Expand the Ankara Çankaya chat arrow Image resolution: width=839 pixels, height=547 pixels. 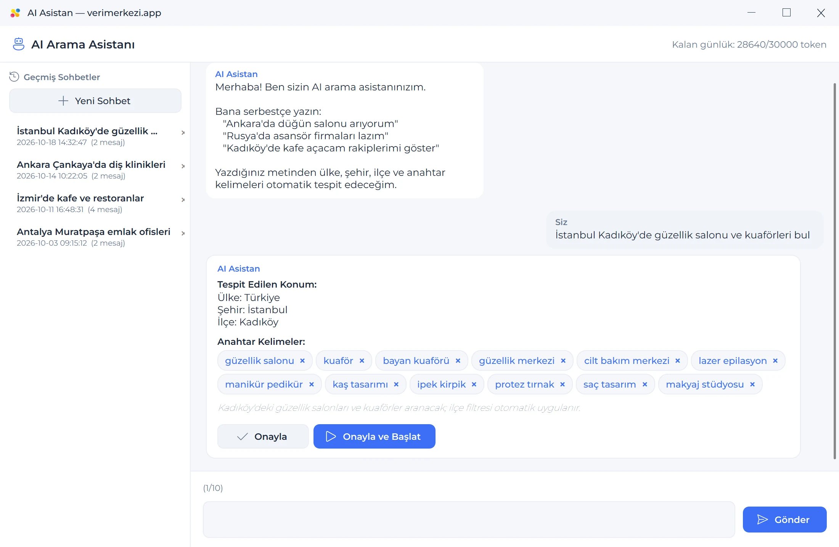coord(183,166)
